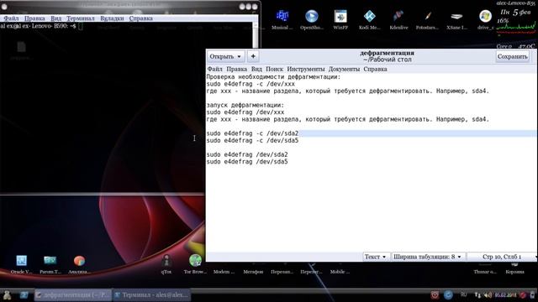538x302 pixels.
Task: Open the editor's Поиск menu
Action: [275, 69]
